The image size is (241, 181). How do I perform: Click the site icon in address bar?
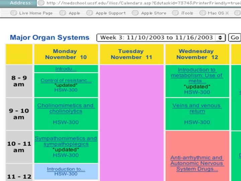[x=42, y=3]
